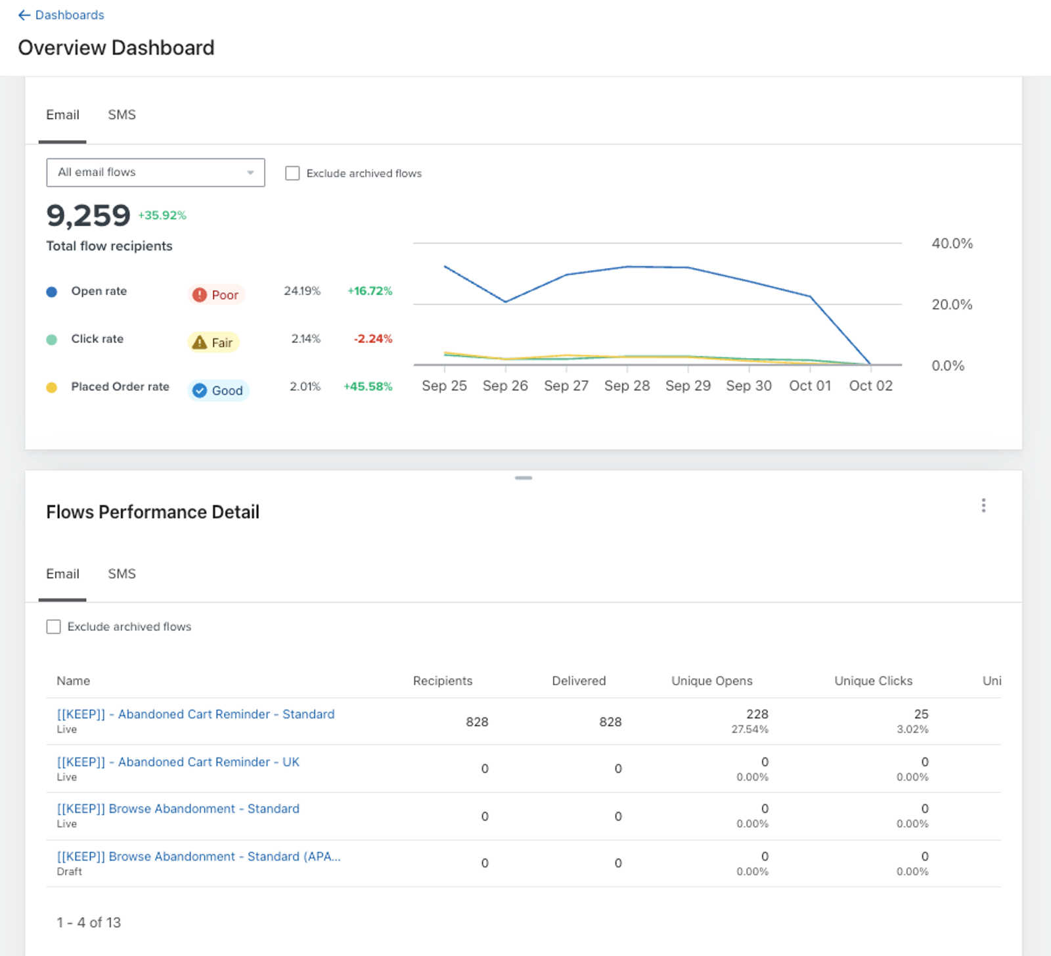This screenshot has width=1051, height=956.
Task: Click the Oct 01 point on the chart axis
Action: coord(810,386)
